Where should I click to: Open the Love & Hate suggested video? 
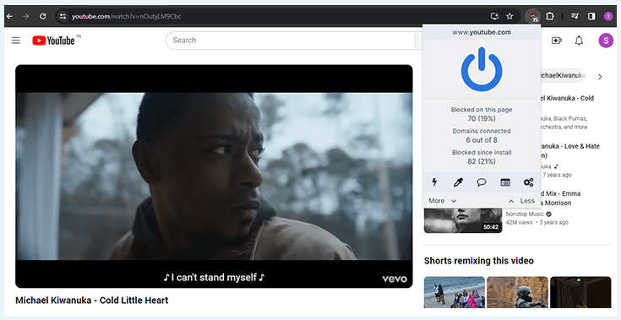(x=570, y=150)
